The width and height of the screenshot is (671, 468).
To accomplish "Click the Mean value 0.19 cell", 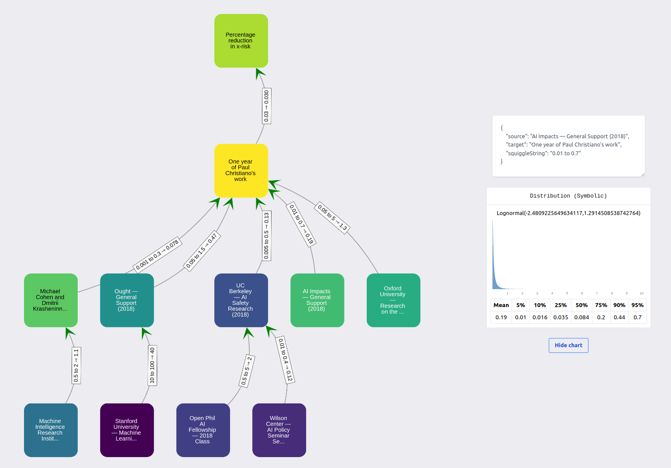I will click(501, 317).
